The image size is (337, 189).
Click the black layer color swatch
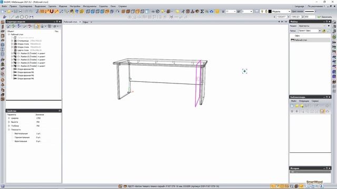click(270, 12)
